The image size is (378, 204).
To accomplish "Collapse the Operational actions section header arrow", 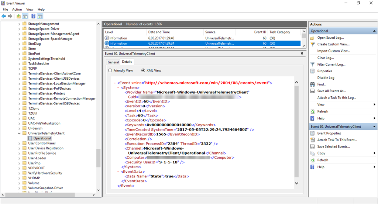I will 374,31.
